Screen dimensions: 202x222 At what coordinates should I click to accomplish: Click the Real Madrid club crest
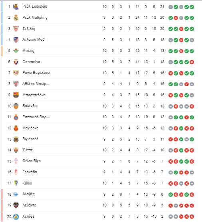click(x=16, y=18)
